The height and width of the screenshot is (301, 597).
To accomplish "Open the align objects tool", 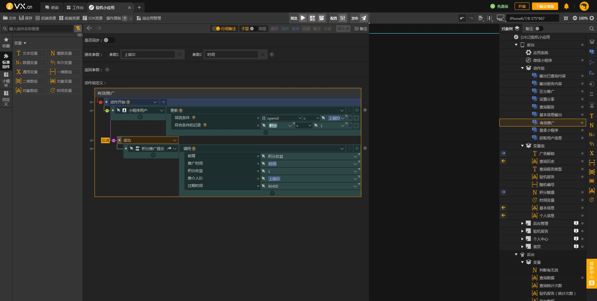I will [x=481, y=18].
